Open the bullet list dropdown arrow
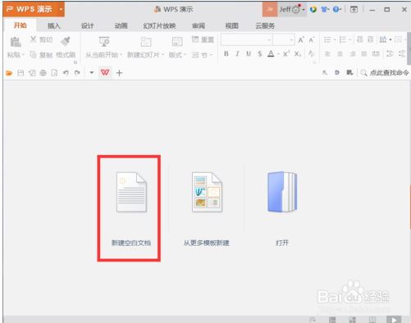This screenshot has width=411, height=323. [x=335, y=40]
